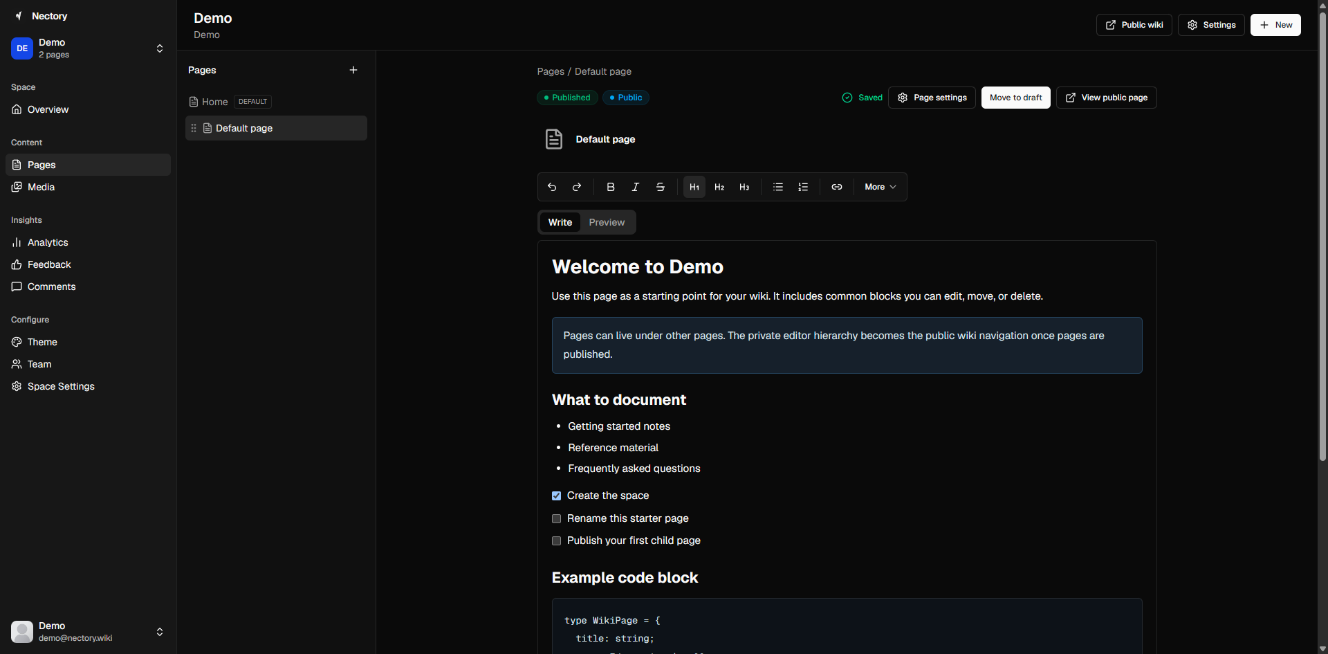Screen dimensions: 1328x654
Task: Open Media in the sidebar
Action: coord(88,187)
